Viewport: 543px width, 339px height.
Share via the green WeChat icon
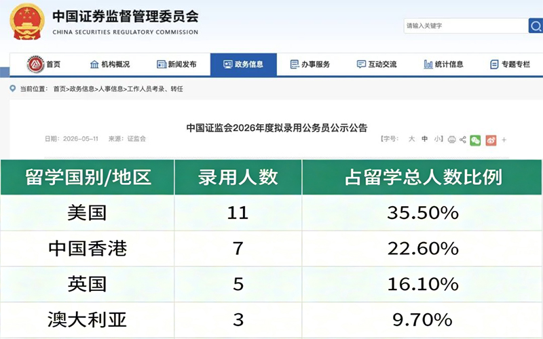pyautogui.click(x=475, y=140)
